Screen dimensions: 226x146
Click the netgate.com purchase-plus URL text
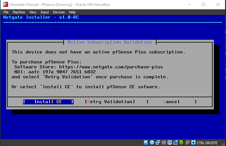[111, 67]
